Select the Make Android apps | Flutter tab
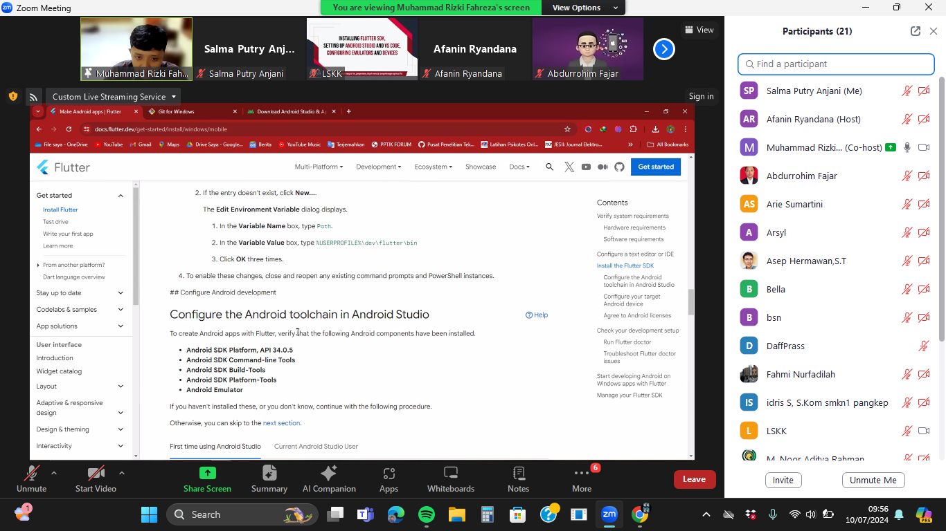Image resolution: width=946 pixels, height=531 pixels. (93, 111)
